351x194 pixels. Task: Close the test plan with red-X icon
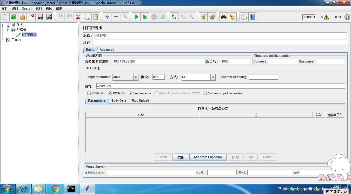click(31, 17)
